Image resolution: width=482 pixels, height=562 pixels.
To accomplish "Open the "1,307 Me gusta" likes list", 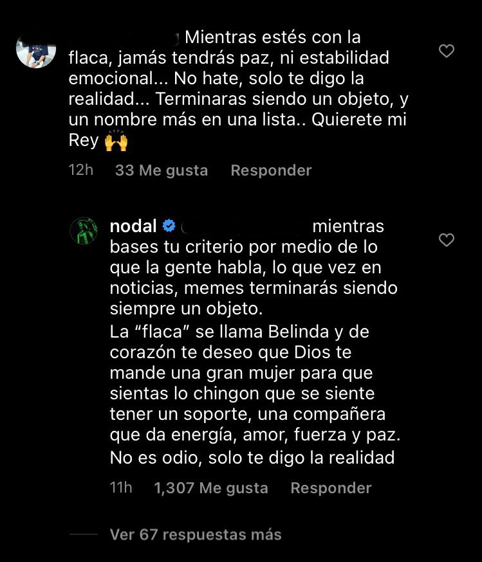I will click(x=211, y=488).
